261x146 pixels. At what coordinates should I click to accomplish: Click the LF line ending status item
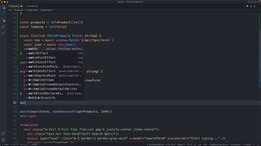click(x=195, y=144)
